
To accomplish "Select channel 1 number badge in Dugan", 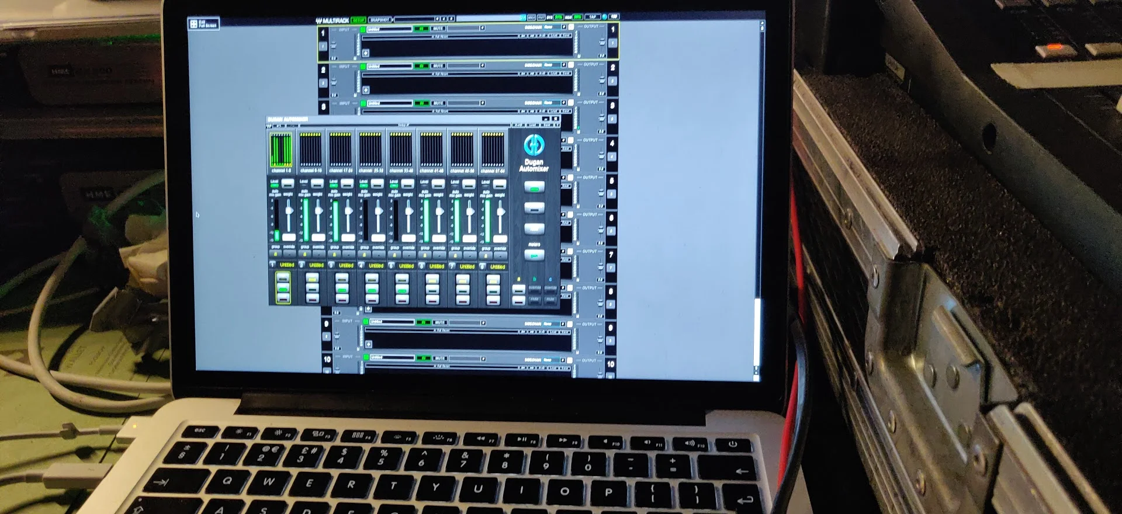I will click(x=272, y=264).
